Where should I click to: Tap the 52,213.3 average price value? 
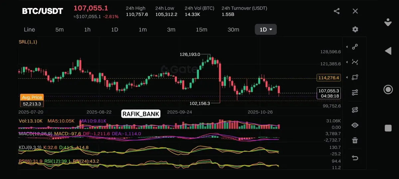(x=32, y=104)
